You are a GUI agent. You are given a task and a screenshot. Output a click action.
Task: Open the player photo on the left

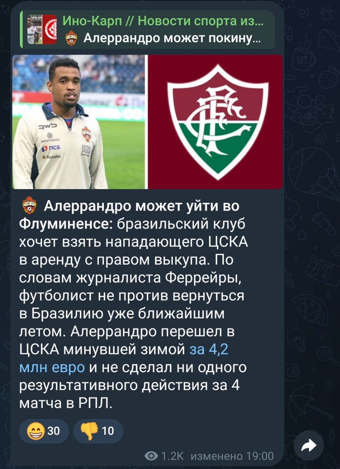pyautogui.click(x=78, y=122)
